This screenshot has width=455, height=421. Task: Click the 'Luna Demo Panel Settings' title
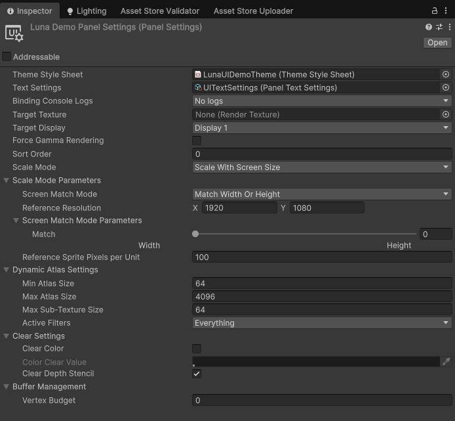[x=116, y=27]
